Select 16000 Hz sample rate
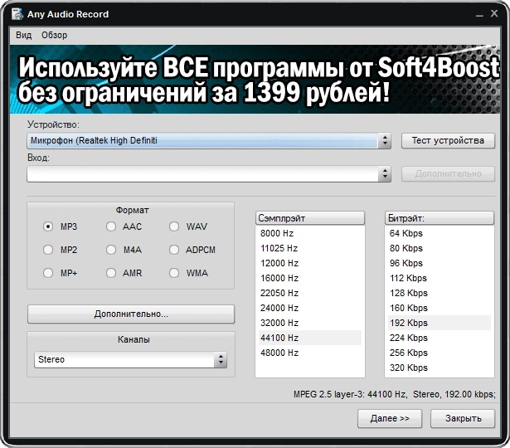Screen dimensions: 510x448 coord(310,278)
